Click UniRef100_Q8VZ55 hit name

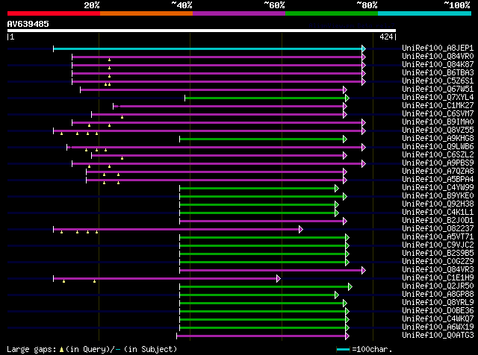click(438, 130)
